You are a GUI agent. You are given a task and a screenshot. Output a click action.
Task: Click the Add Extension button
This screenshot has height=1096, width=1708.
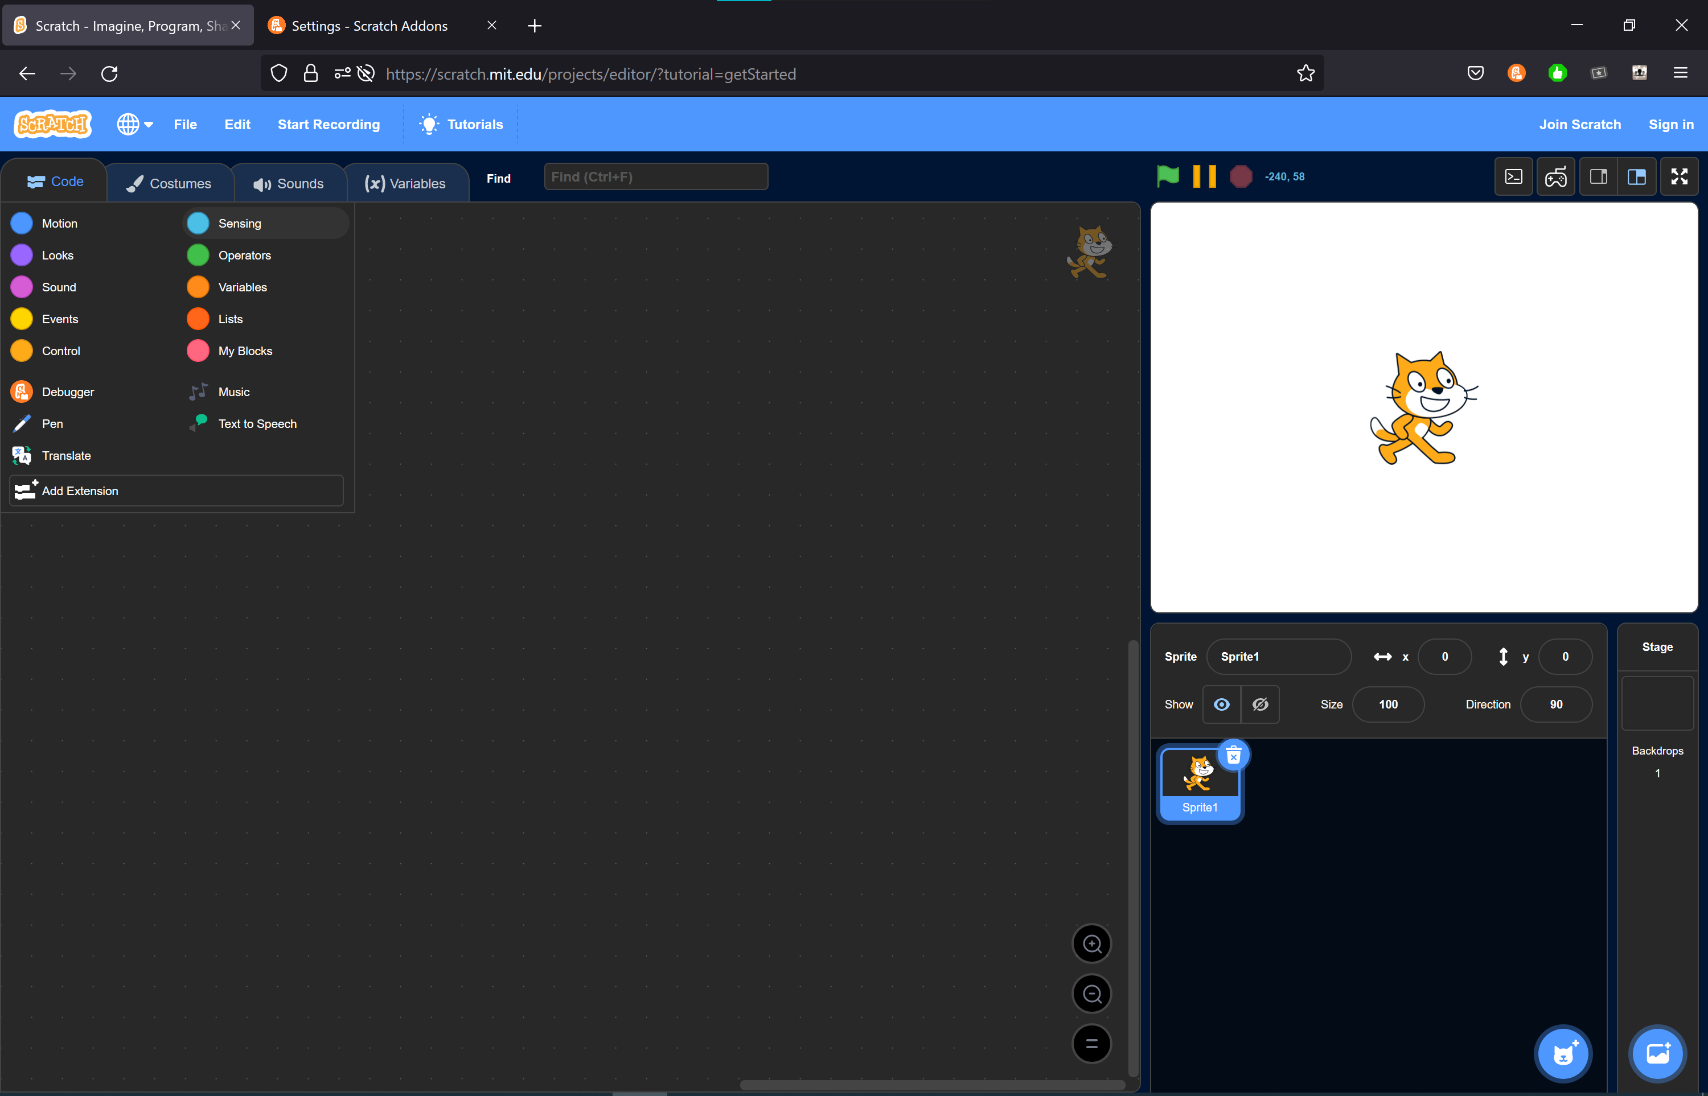[175, 491]
